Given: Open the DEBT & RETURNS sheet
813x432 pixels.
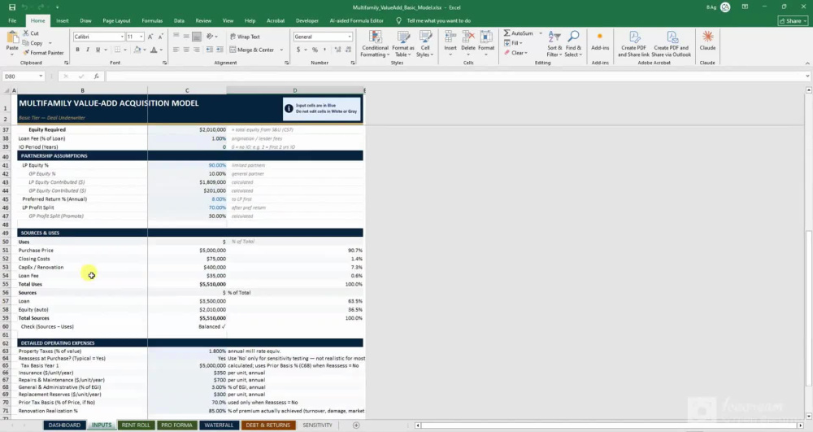Looking at the screenshot, I should (x=268, y=425).
